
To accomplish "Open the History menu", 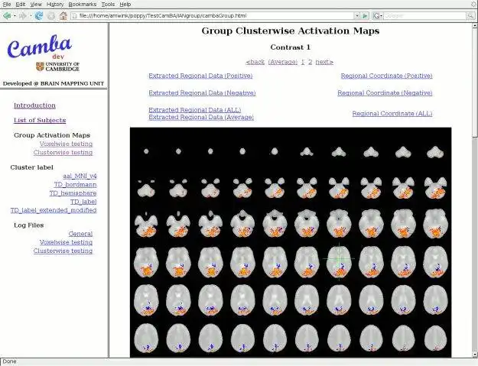I will [55, 5].
